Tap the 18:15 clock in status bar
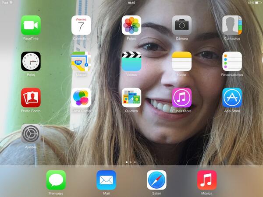This screenshot has height=197, width=263. point(131,3)
